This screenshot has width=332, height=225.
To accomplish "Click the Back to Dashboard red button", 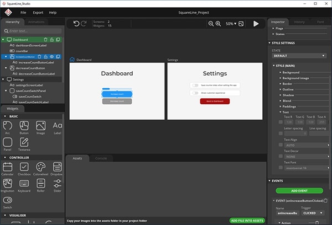I will click(215, 101).
